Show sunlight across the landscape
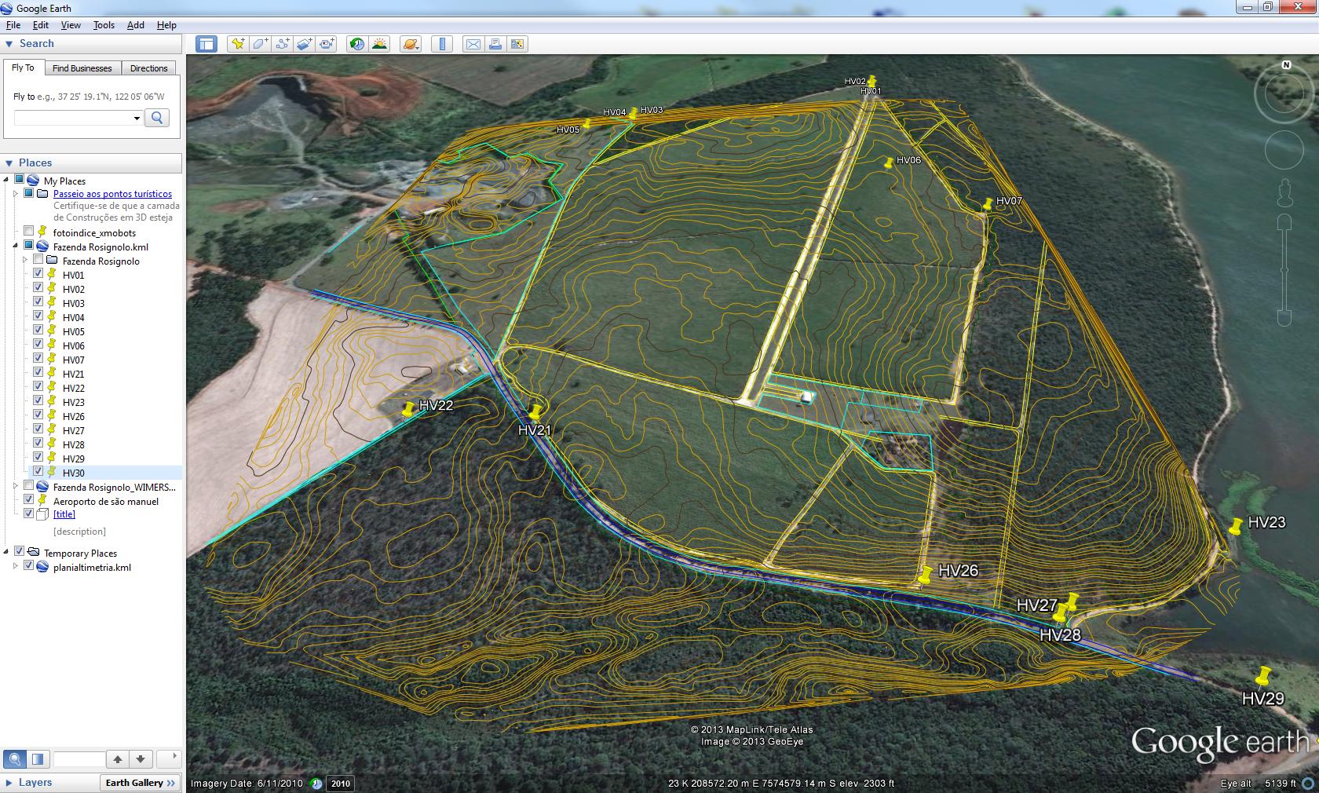 (x=379, y=44)
